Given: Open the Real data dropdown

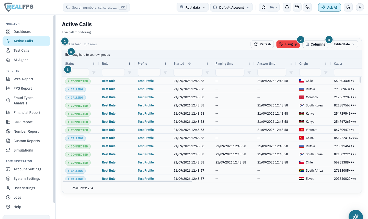Looking at the screenshot, I should [192, 7].
